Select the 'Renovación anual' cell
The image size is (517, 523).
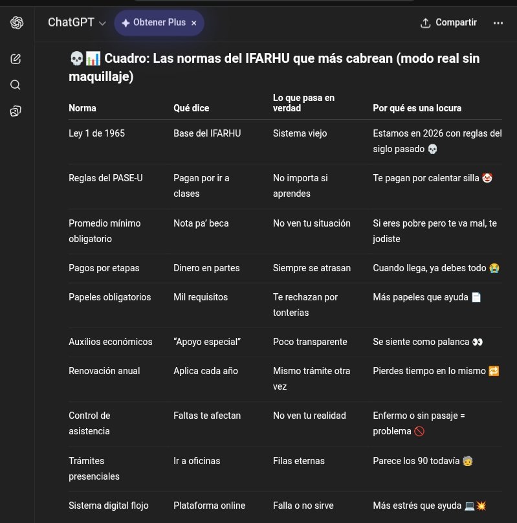click(x=104, y=371)
